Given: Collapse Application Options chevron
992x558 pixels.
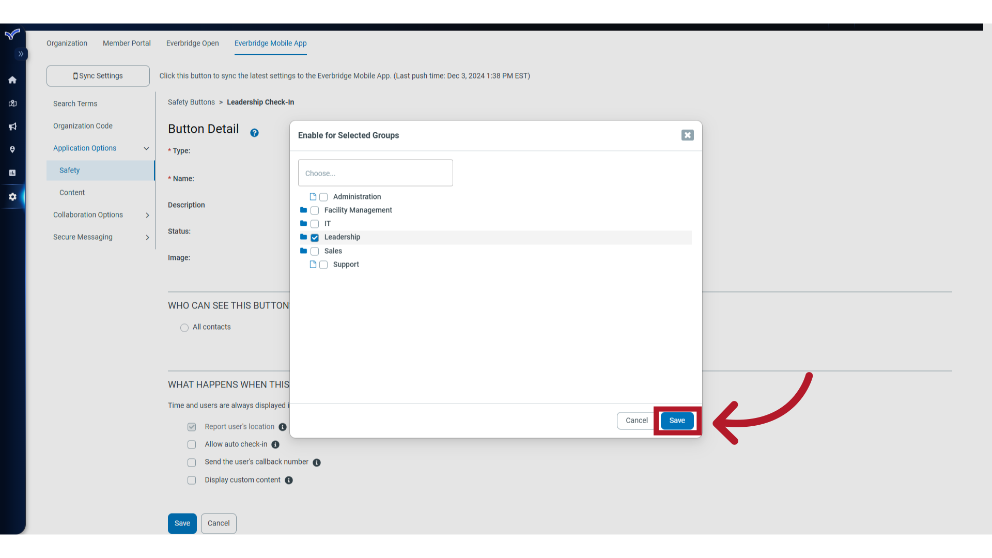Looking at the screenshot, I should (x=146, y=148).
